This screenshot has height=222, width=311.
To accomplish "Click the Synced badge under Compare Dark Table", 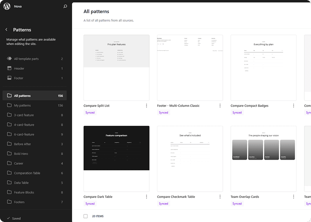I will (x=90, y=204).
